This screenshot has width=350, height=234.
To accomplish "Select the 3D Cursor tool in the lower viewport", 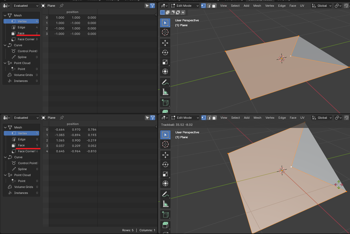I will pyautogui.click(x=165, y=144).
